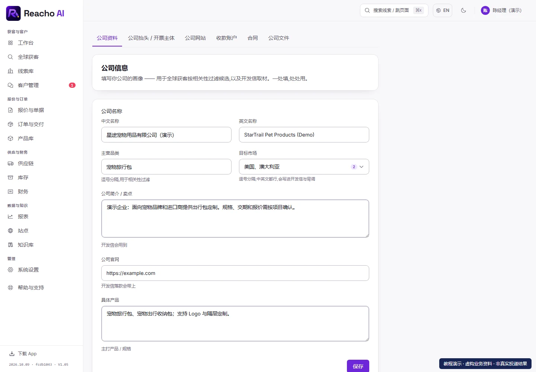Open the 陈经理 (演示) user menu
The image size is (536, 372).
point(501,10)
